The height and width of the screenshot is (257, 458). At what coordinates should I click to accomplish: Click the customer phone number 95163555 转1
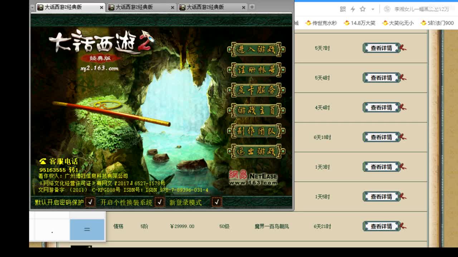pyautogui.click(x=59, y=170)
